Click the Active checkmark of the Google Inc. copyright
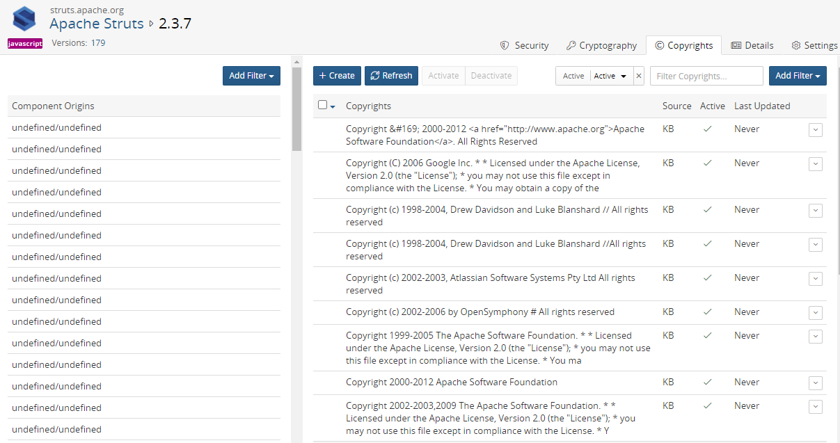The width and height of the screenshot is (840, 443). (708, 163)
